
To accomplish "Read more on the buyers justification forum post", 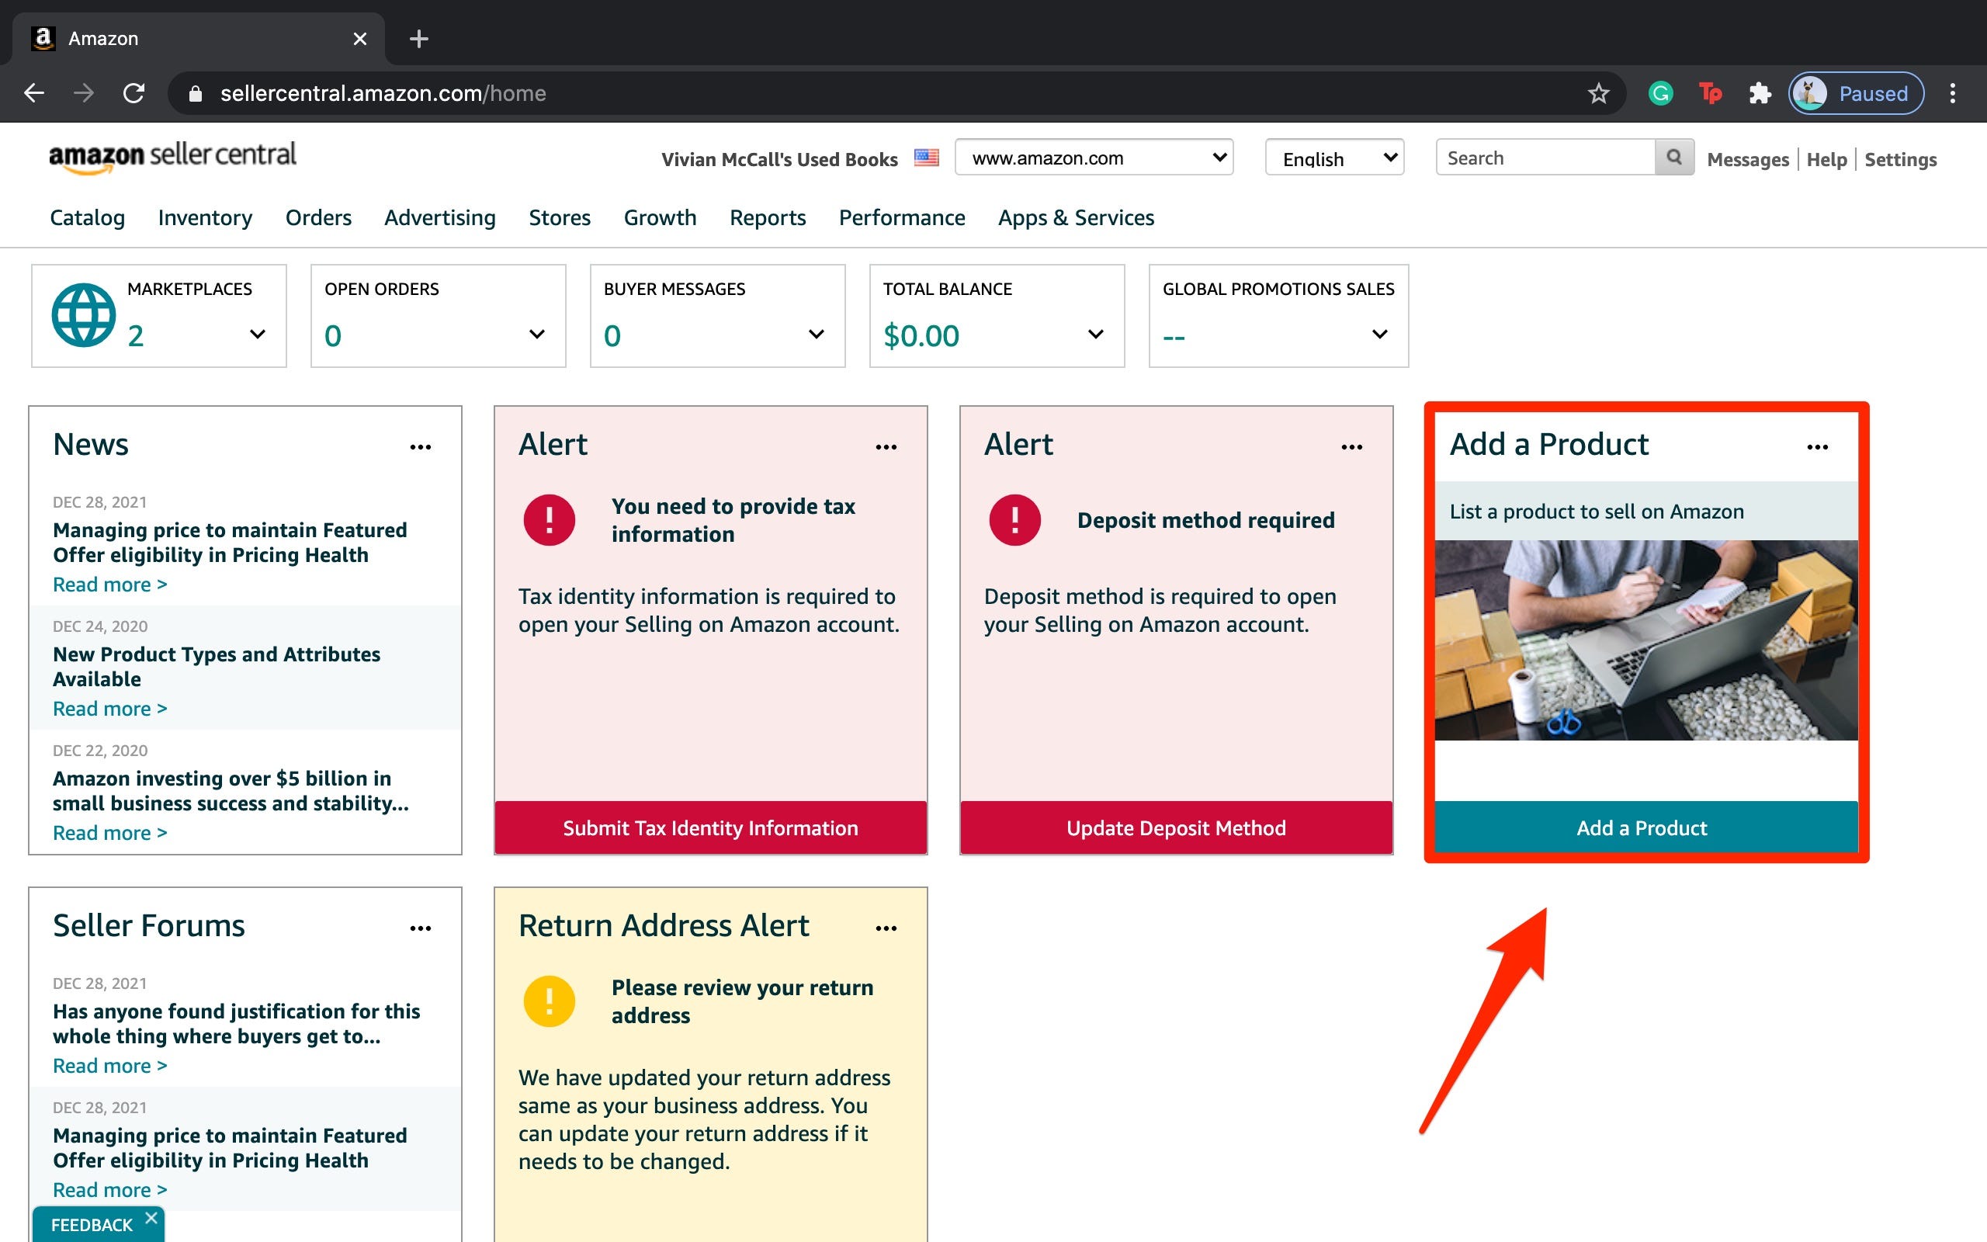I will pos(110,1065).
